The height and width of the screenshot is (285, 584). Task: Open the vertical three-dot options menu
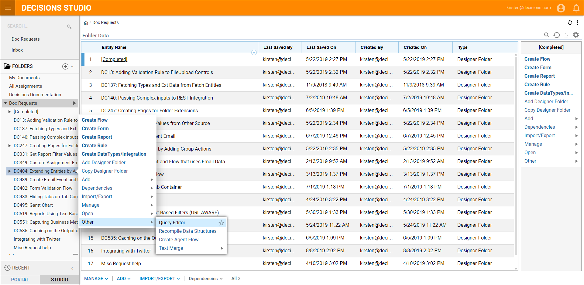coord(578,22)
